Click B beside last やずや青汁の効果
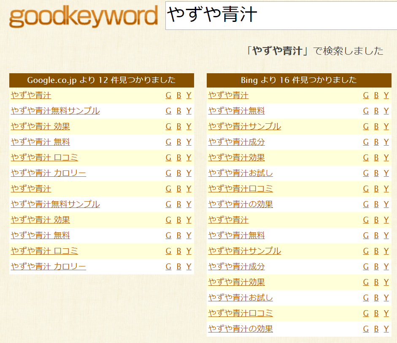The height and width of the screenshot is (343, 397). pos(376,329)
